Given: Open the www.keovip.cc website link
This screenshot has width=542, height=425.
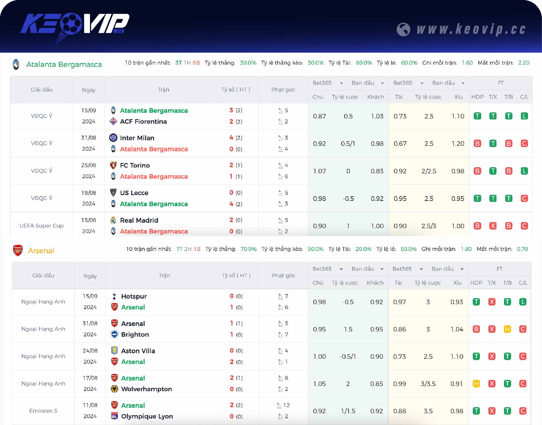Looking at the screenshot, I should tap(471, 29).
